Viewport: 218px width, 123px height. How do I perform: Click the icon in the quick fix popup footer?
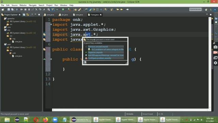85,62
